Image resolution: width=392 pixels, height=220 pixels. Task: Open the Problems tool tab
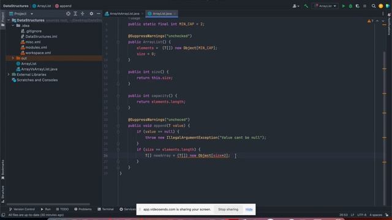(83, 209)
